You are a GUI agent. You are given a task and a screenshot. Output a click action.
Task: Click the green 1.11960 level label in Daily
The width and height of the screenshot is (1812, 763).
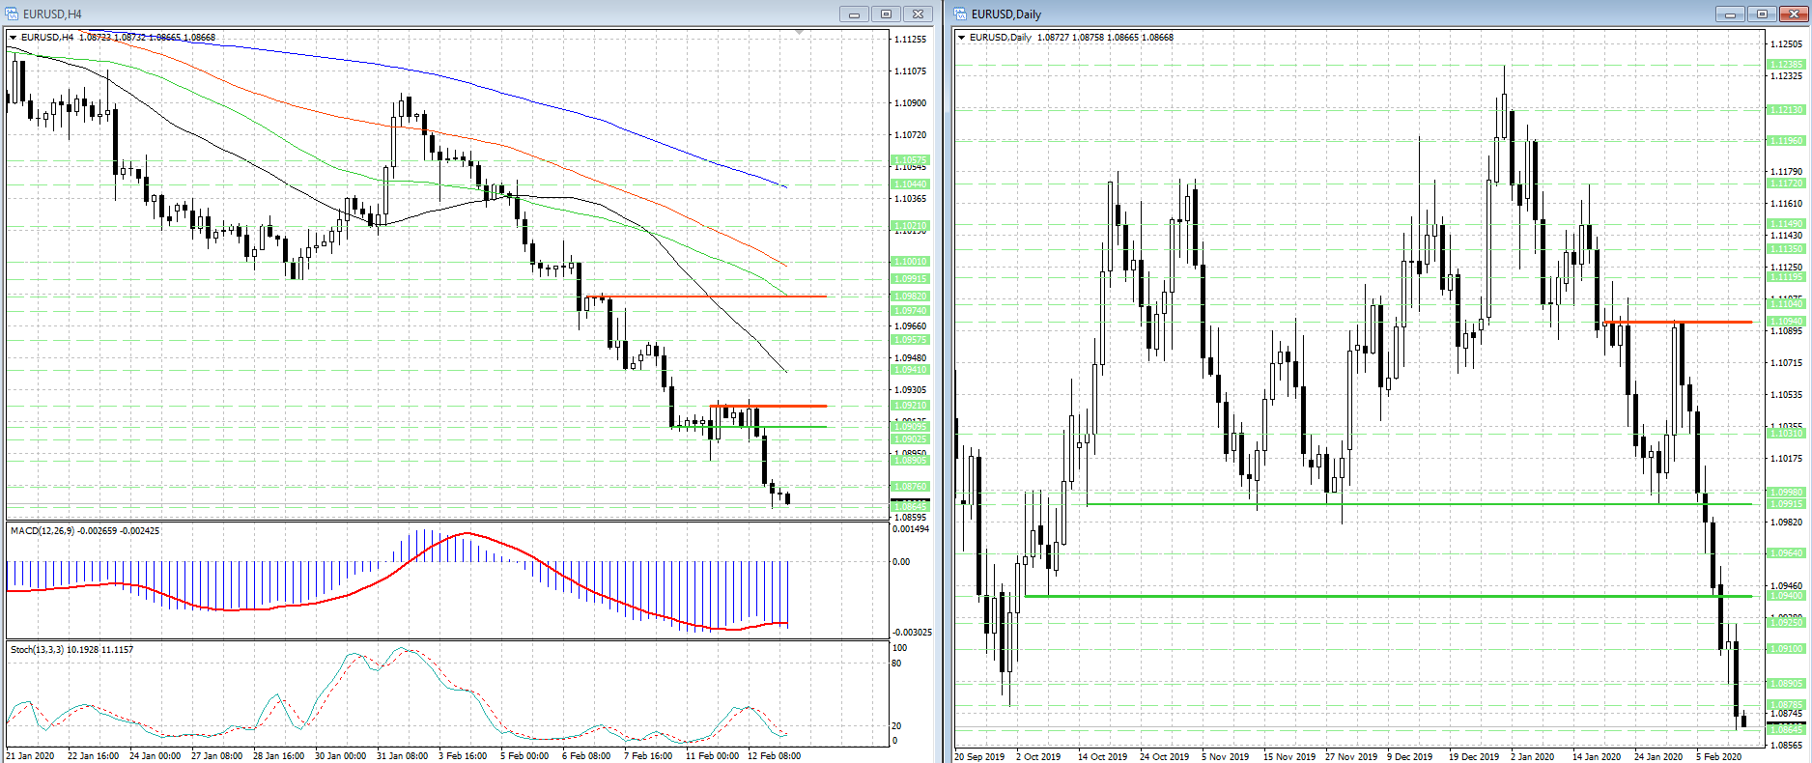[1786, 141]
